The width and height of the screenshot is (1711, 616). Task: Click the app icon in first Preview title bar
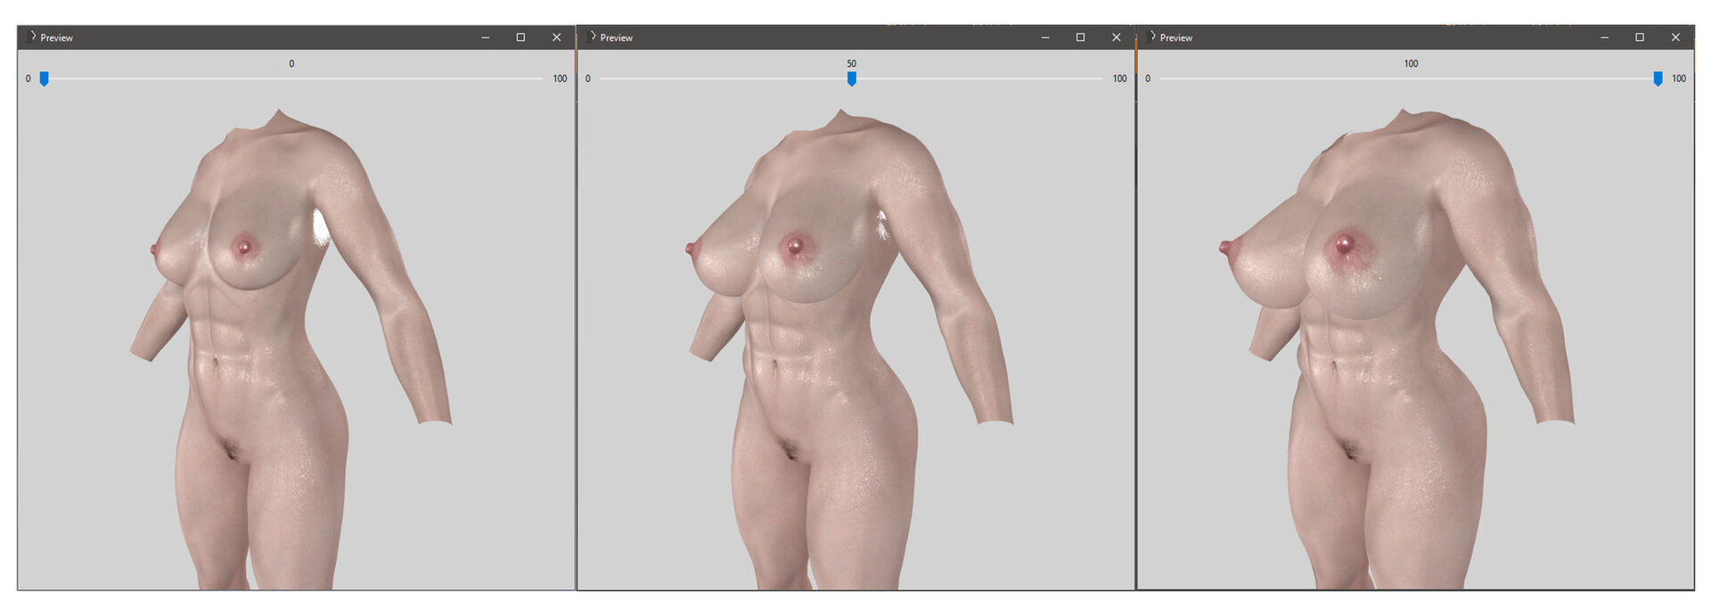pyautogui.click(x=32, y=37)
